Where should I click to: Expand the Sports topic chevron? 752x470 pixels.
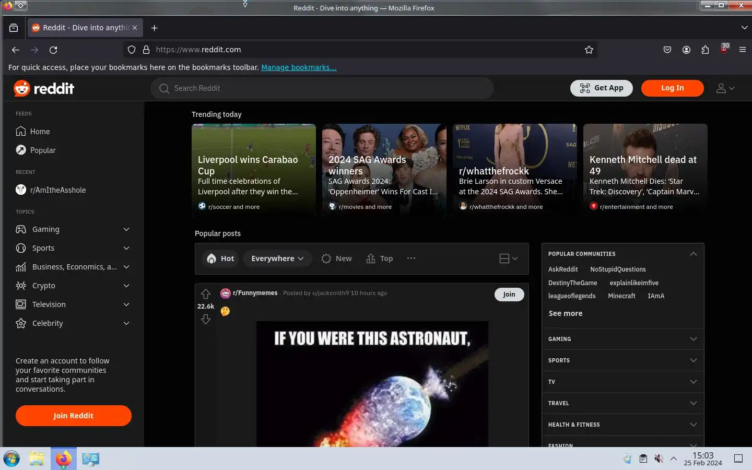126,248
